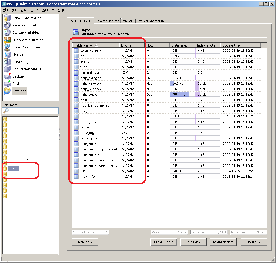
Task: Click the Maintenance button
Action: 223,242
